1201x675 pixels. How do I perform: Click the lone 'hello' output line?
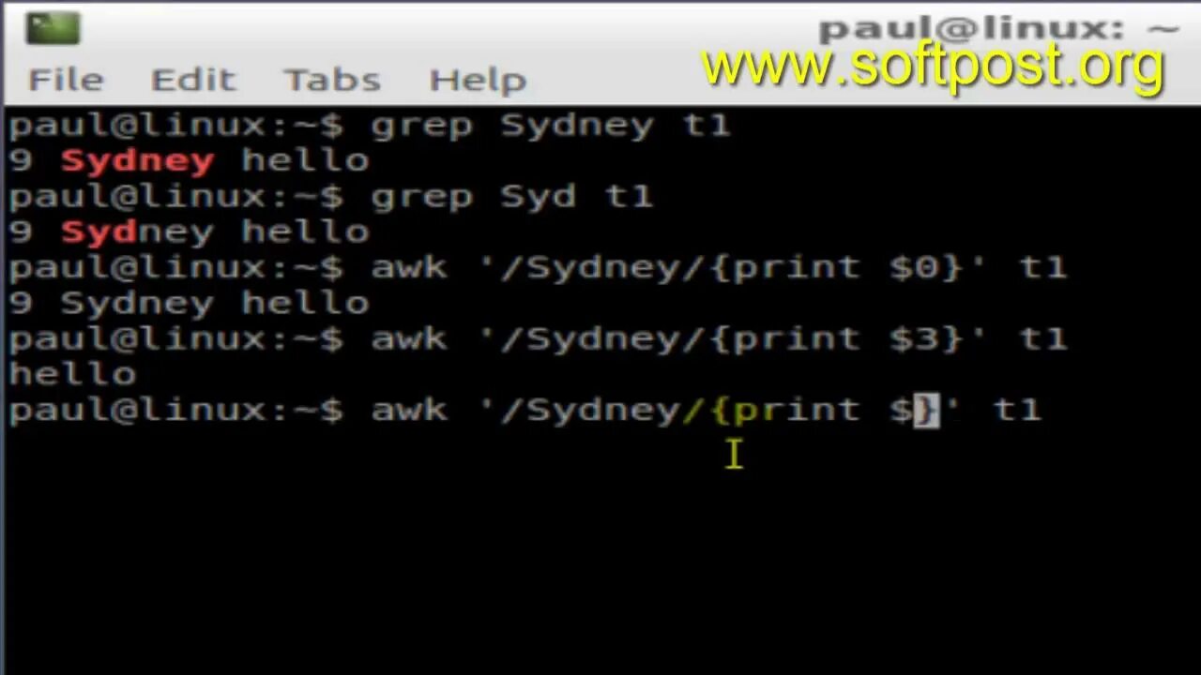73,374
